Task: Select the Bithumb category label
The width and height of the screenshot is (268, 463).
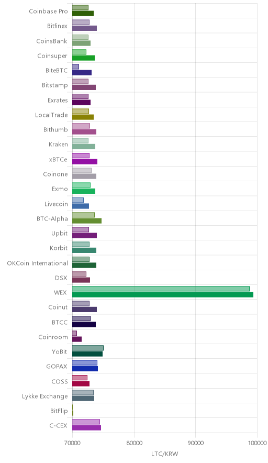Action: [x=55, y=129]
